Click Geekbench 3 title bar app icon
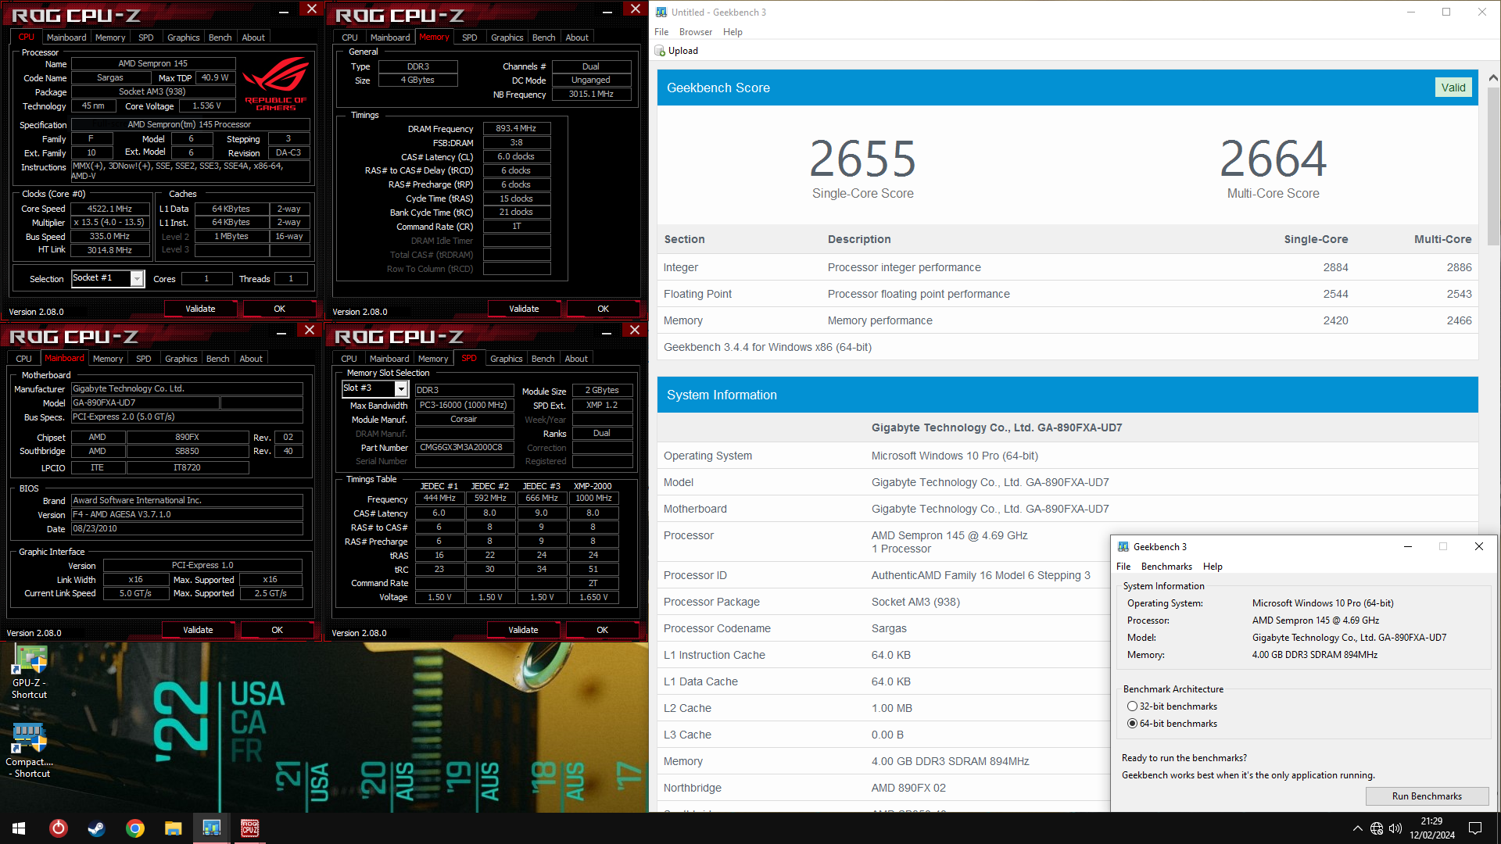1501x844 pixels. click(661, 12)
